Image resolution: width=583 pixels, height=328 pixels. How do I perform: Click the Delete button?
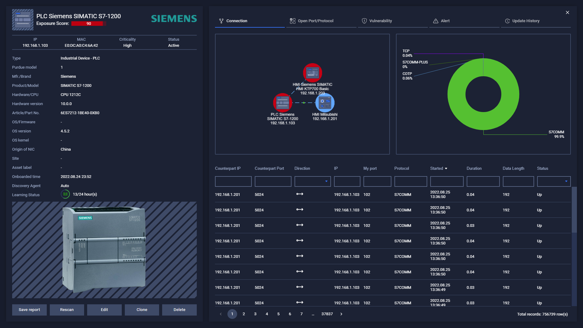tap(179, 310)
